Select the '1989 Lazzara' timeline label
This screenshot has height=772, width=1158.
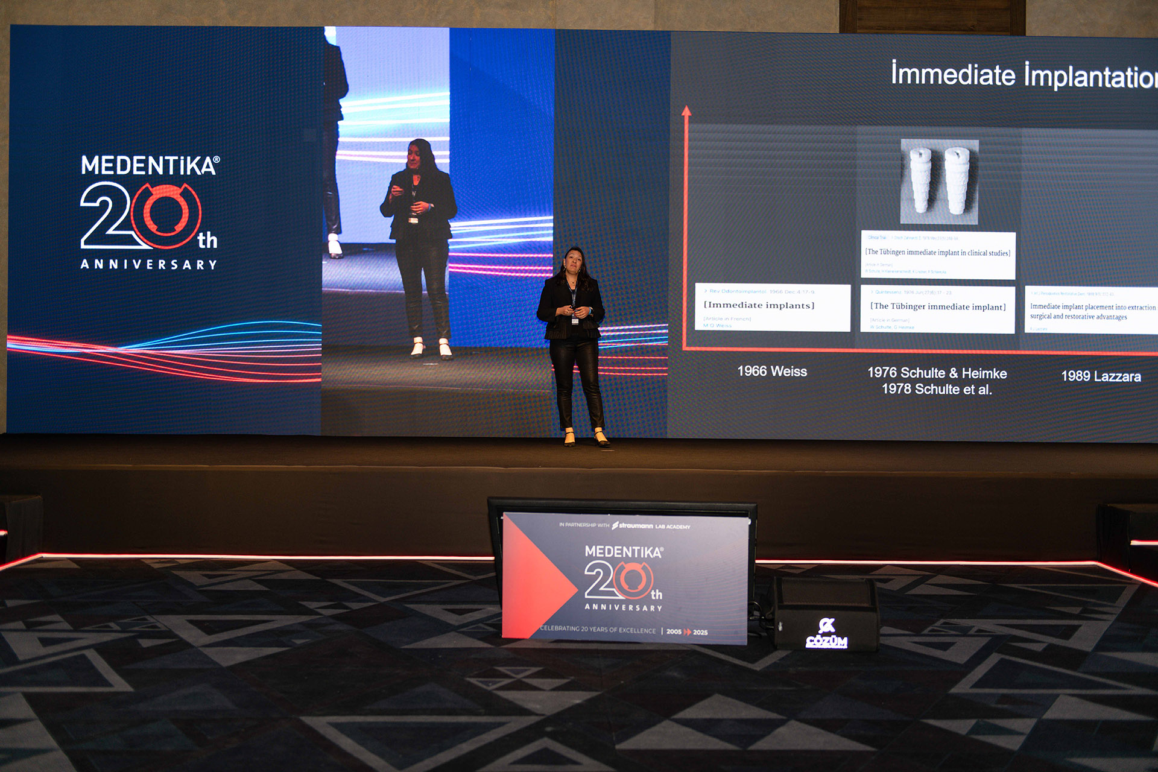click(x=1101, y=376)
